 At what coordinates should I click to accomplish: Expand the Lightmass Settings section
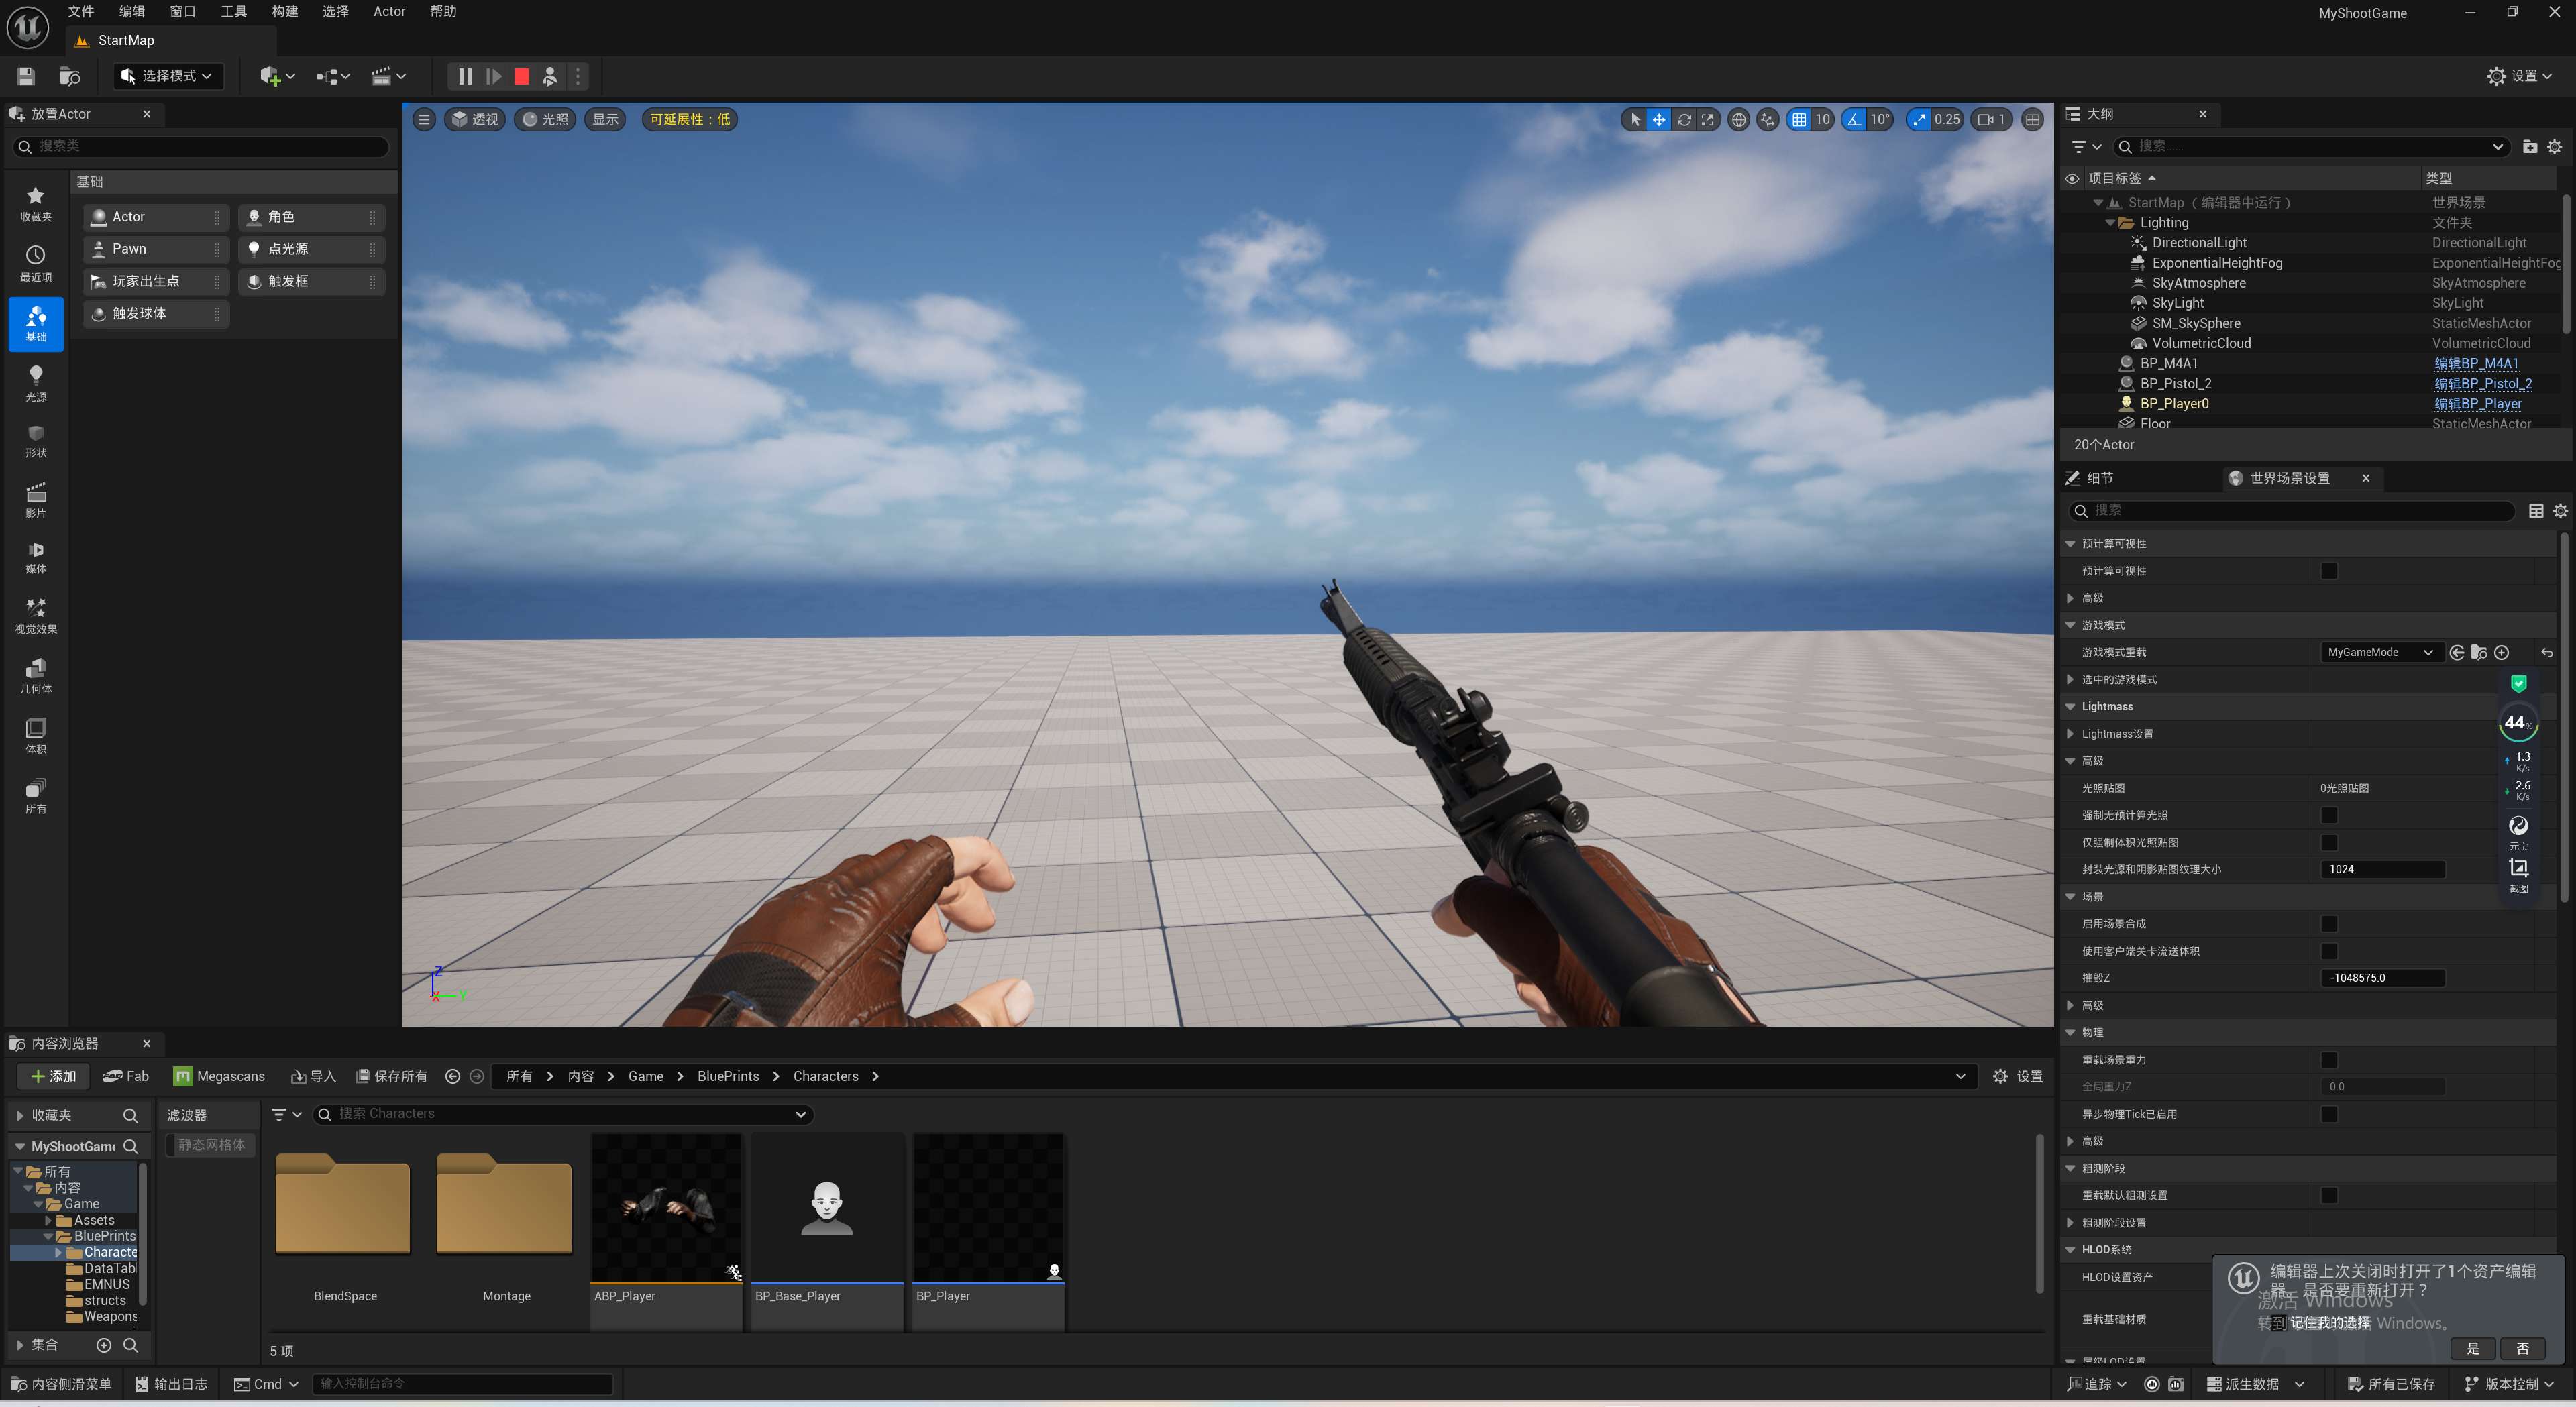(2070, 734)
